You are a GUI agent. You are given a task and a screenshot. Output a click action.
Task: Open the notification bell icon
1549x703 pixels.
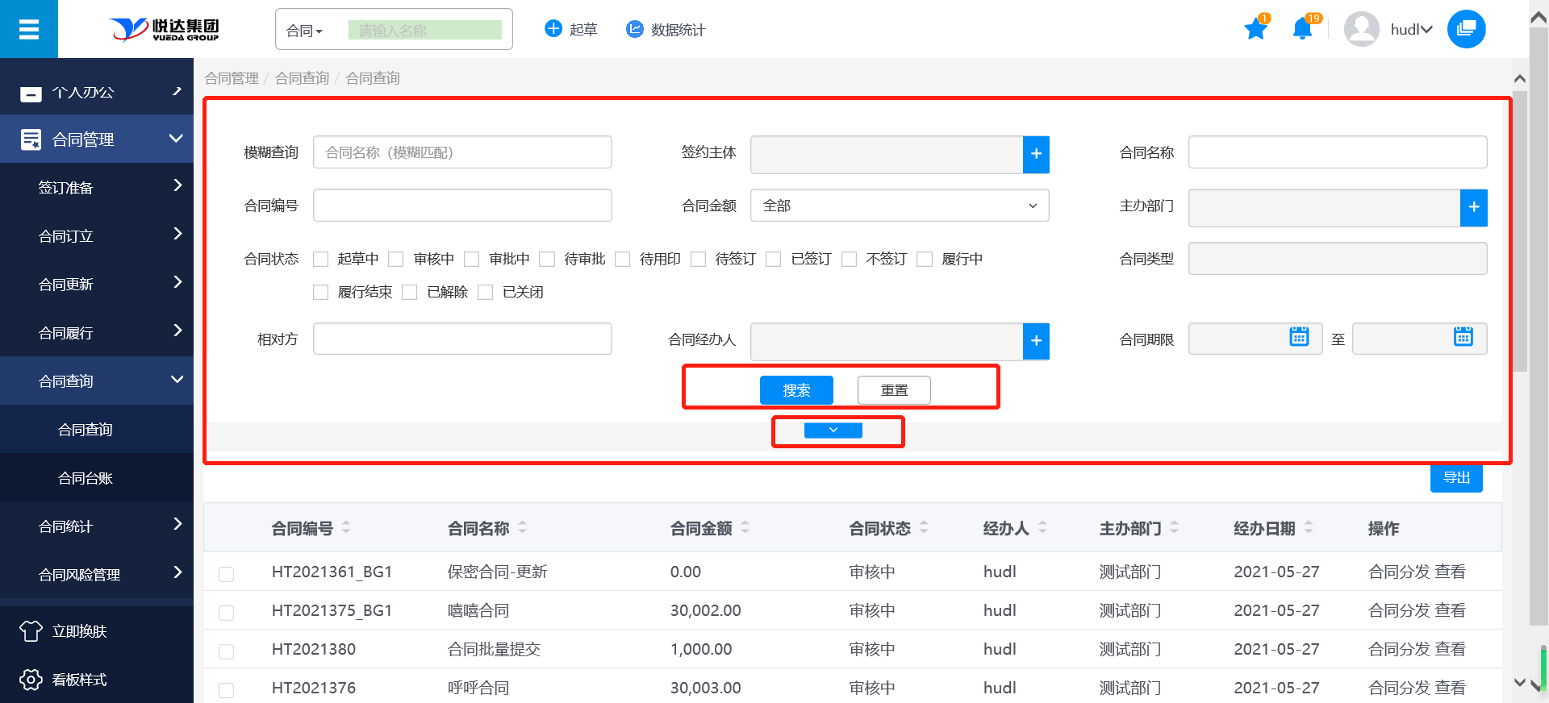point(1301,30)
